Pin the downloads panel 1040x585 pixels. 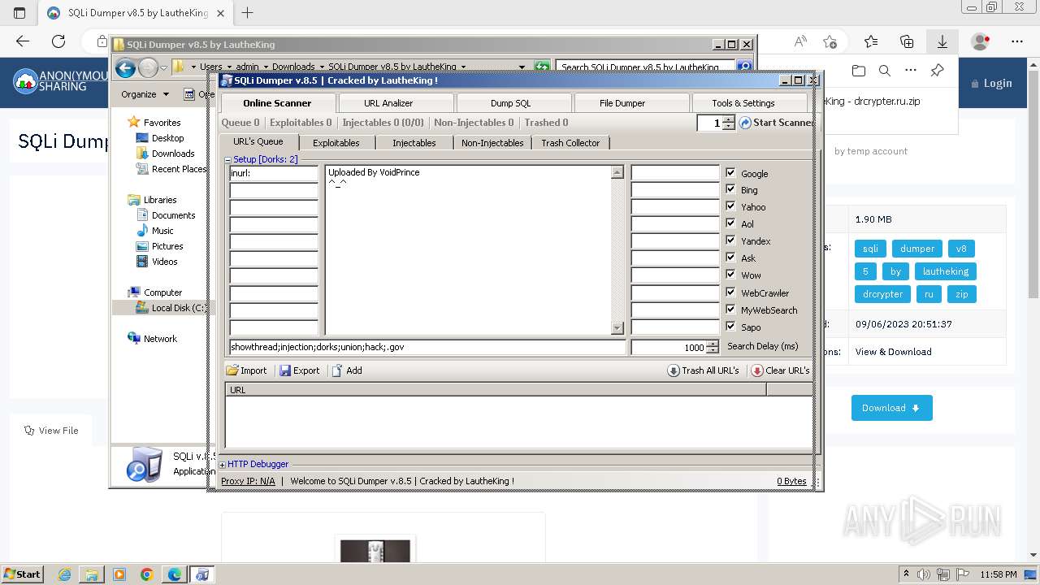coord(937,71)
